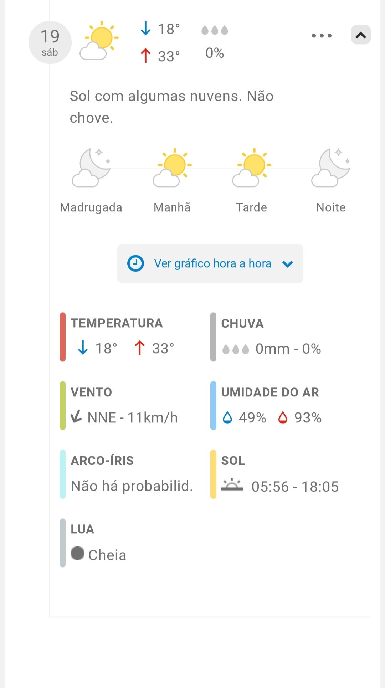Tap the header raindrops icon above 0%
385x688 pixels.
tap(215, 30)
